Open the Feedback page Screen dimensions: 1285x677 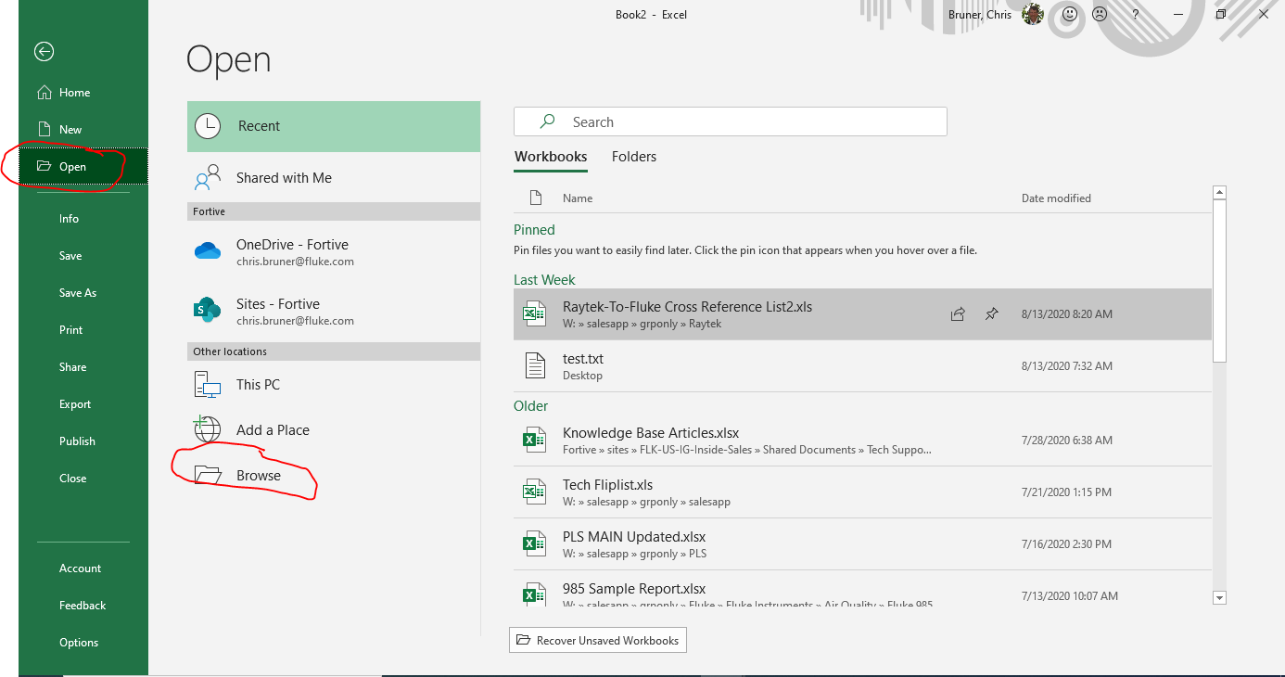83,606
